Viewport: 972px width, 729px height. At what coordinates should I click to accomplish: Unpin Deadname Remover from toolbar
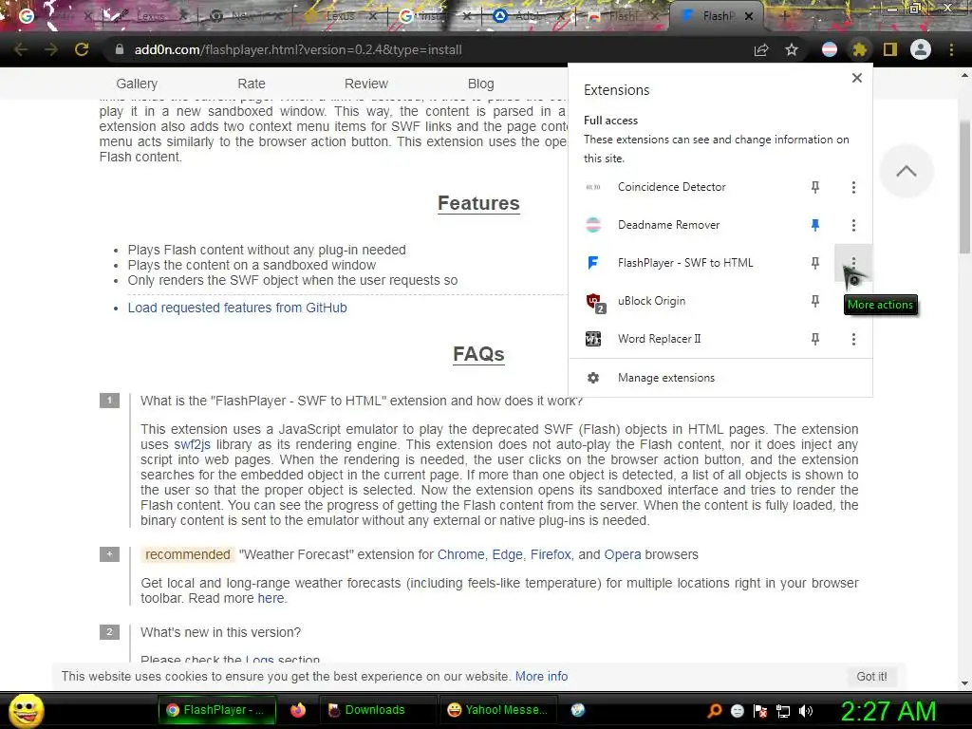(x=815, y=225)
